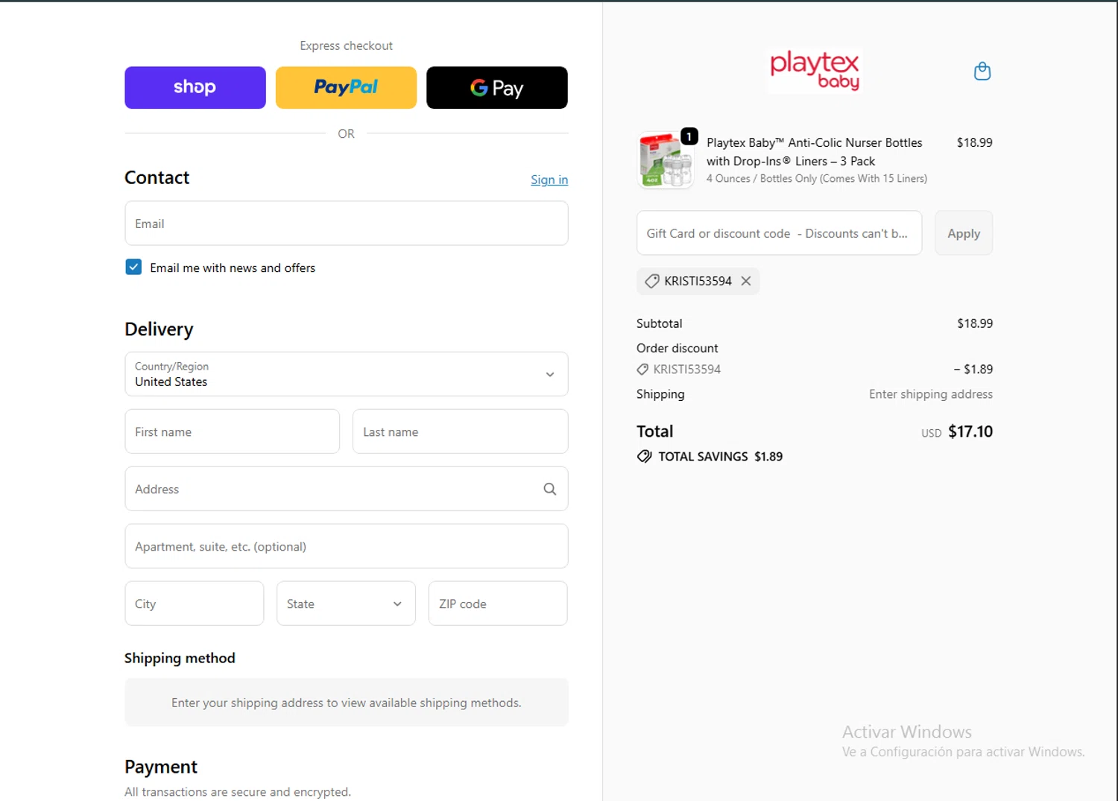Focus the Email input field
The width and height of the screenshot is (1118, 801).
point(347,223)
